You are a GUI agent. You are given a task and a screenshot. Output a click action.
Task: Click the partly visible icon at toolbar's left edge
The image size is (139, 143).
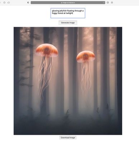pyautogui.click(x=0, y=3)
